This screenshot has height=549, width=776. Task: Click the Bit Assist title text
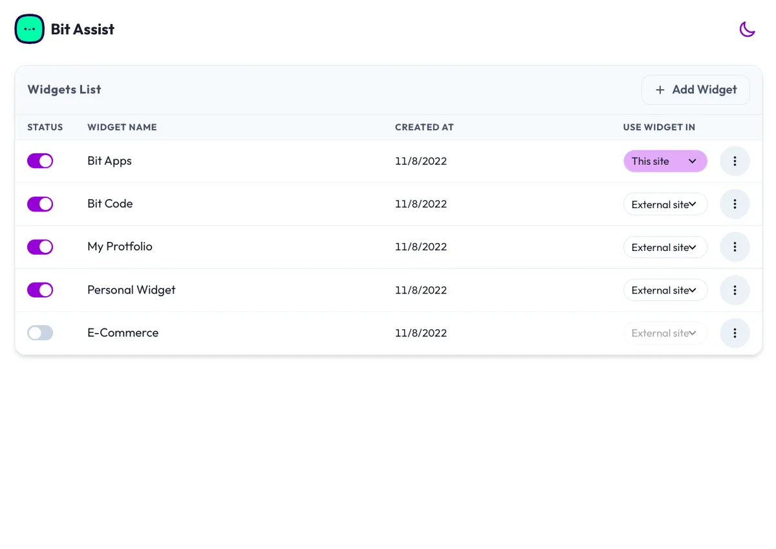point(83,29)
